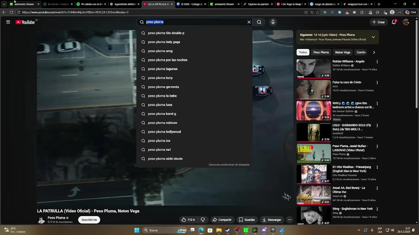Open Sting - Englishman in New York title
This screenshot has width=419, height=235.
click(353, 209)
